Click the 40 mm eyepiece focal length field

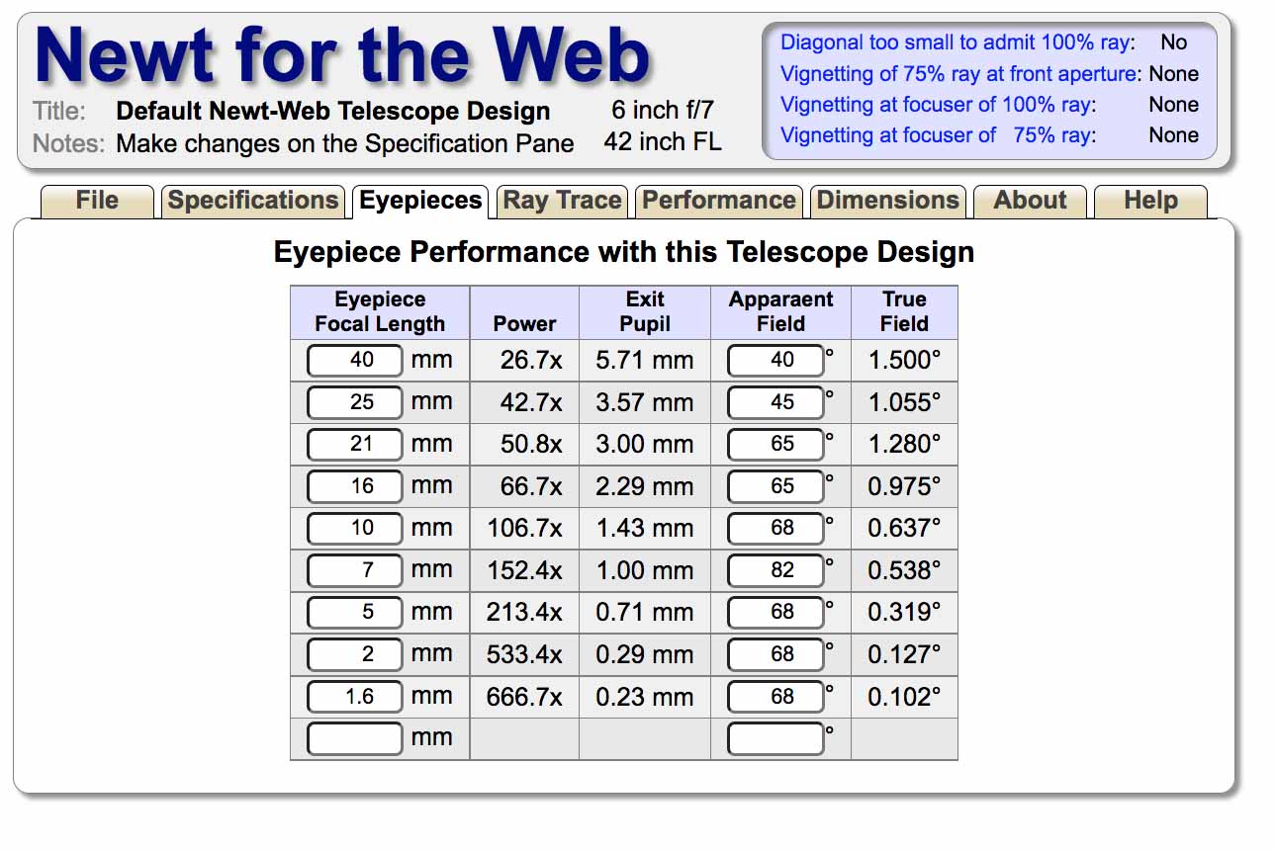tap(355, 361)
